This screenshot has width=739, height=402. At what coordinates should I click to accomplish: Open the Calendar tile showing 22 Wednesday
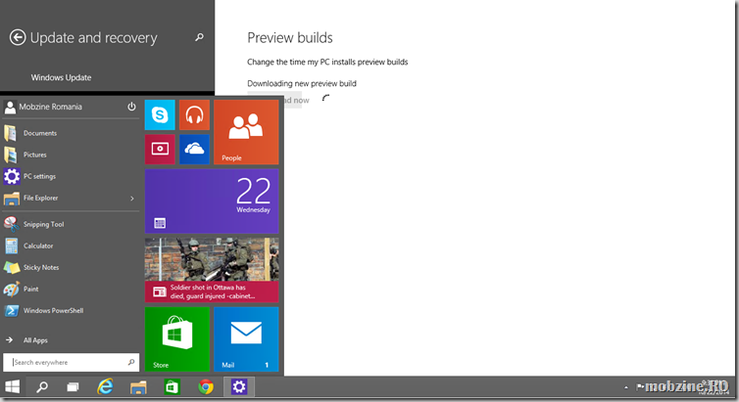[x=212, y=201]
